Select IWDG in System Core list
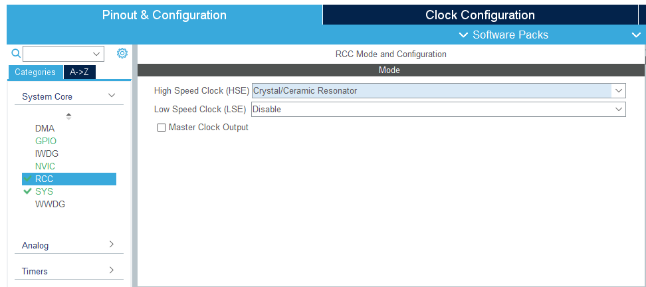The image size is (646, 287). click(x=47, y=154)
